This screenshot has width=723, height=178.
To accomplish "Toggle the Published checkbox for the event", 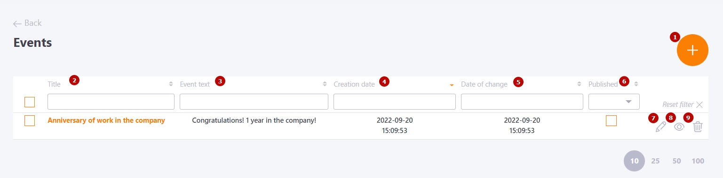I will (612, 121).
